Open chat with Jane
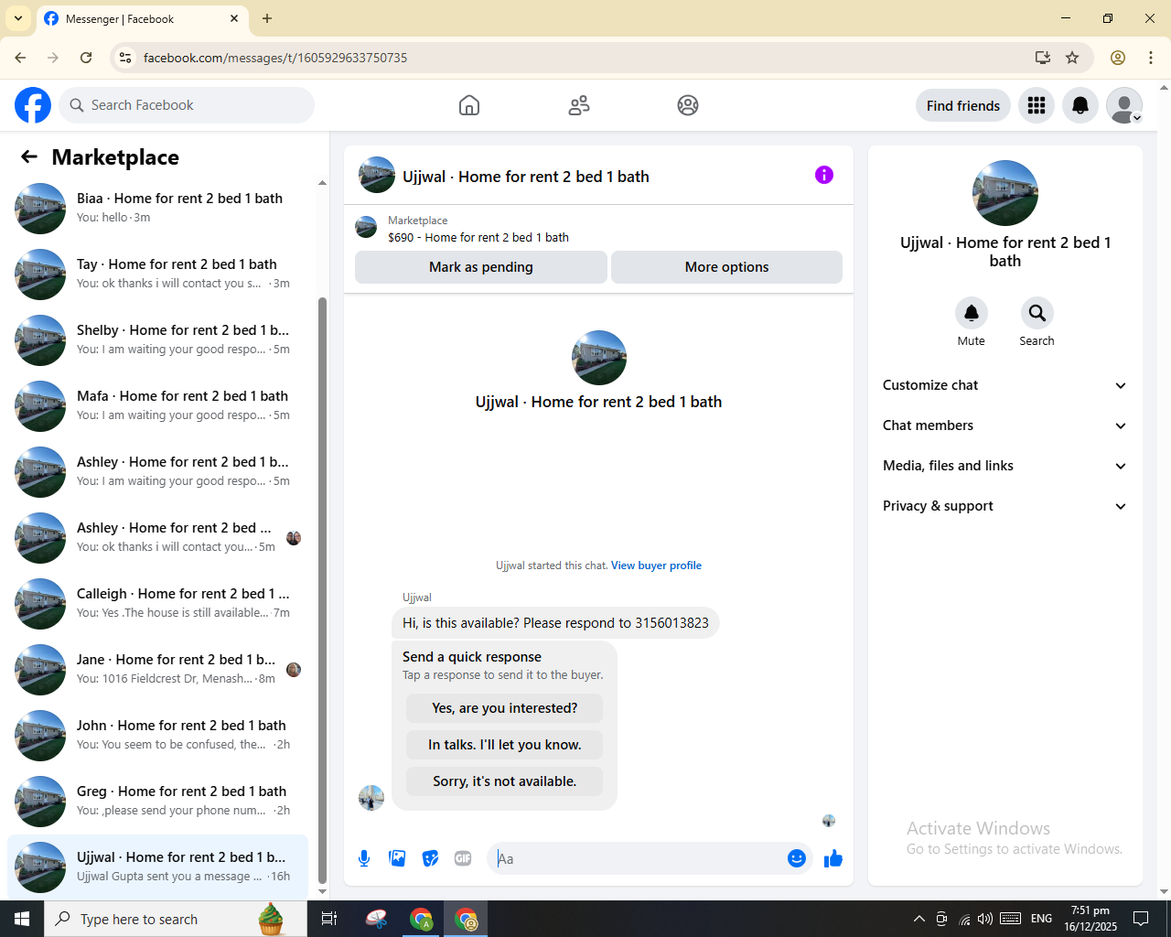The image size is (1171, 937). (x=157, y=670)
